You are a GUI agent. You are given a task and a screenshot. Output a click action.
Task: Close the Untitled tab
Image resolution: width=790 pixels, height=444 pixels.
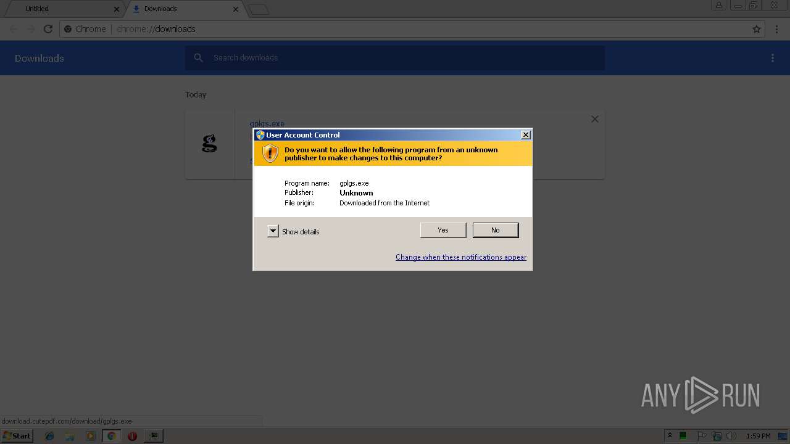tap(117, 9)
